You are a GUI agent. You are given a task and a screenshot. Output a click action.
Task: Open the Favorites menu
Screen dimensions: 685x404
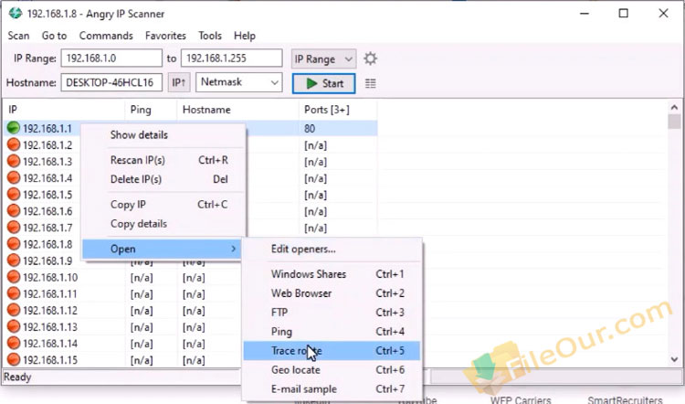[x=165, y=36]
